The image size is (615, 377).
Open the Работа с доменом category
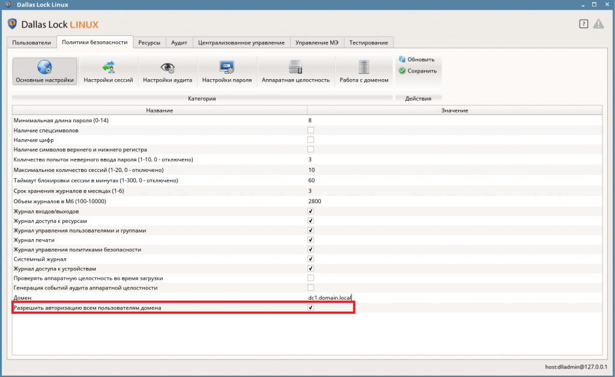coord(364,71)
